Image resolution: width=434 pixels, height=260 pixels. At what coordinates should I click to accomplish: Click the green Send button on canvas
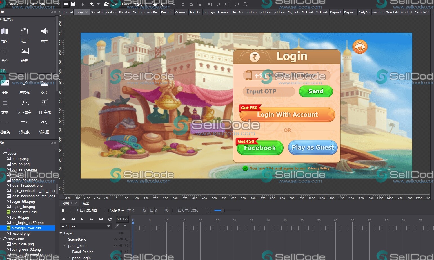[x=316, y=91]
